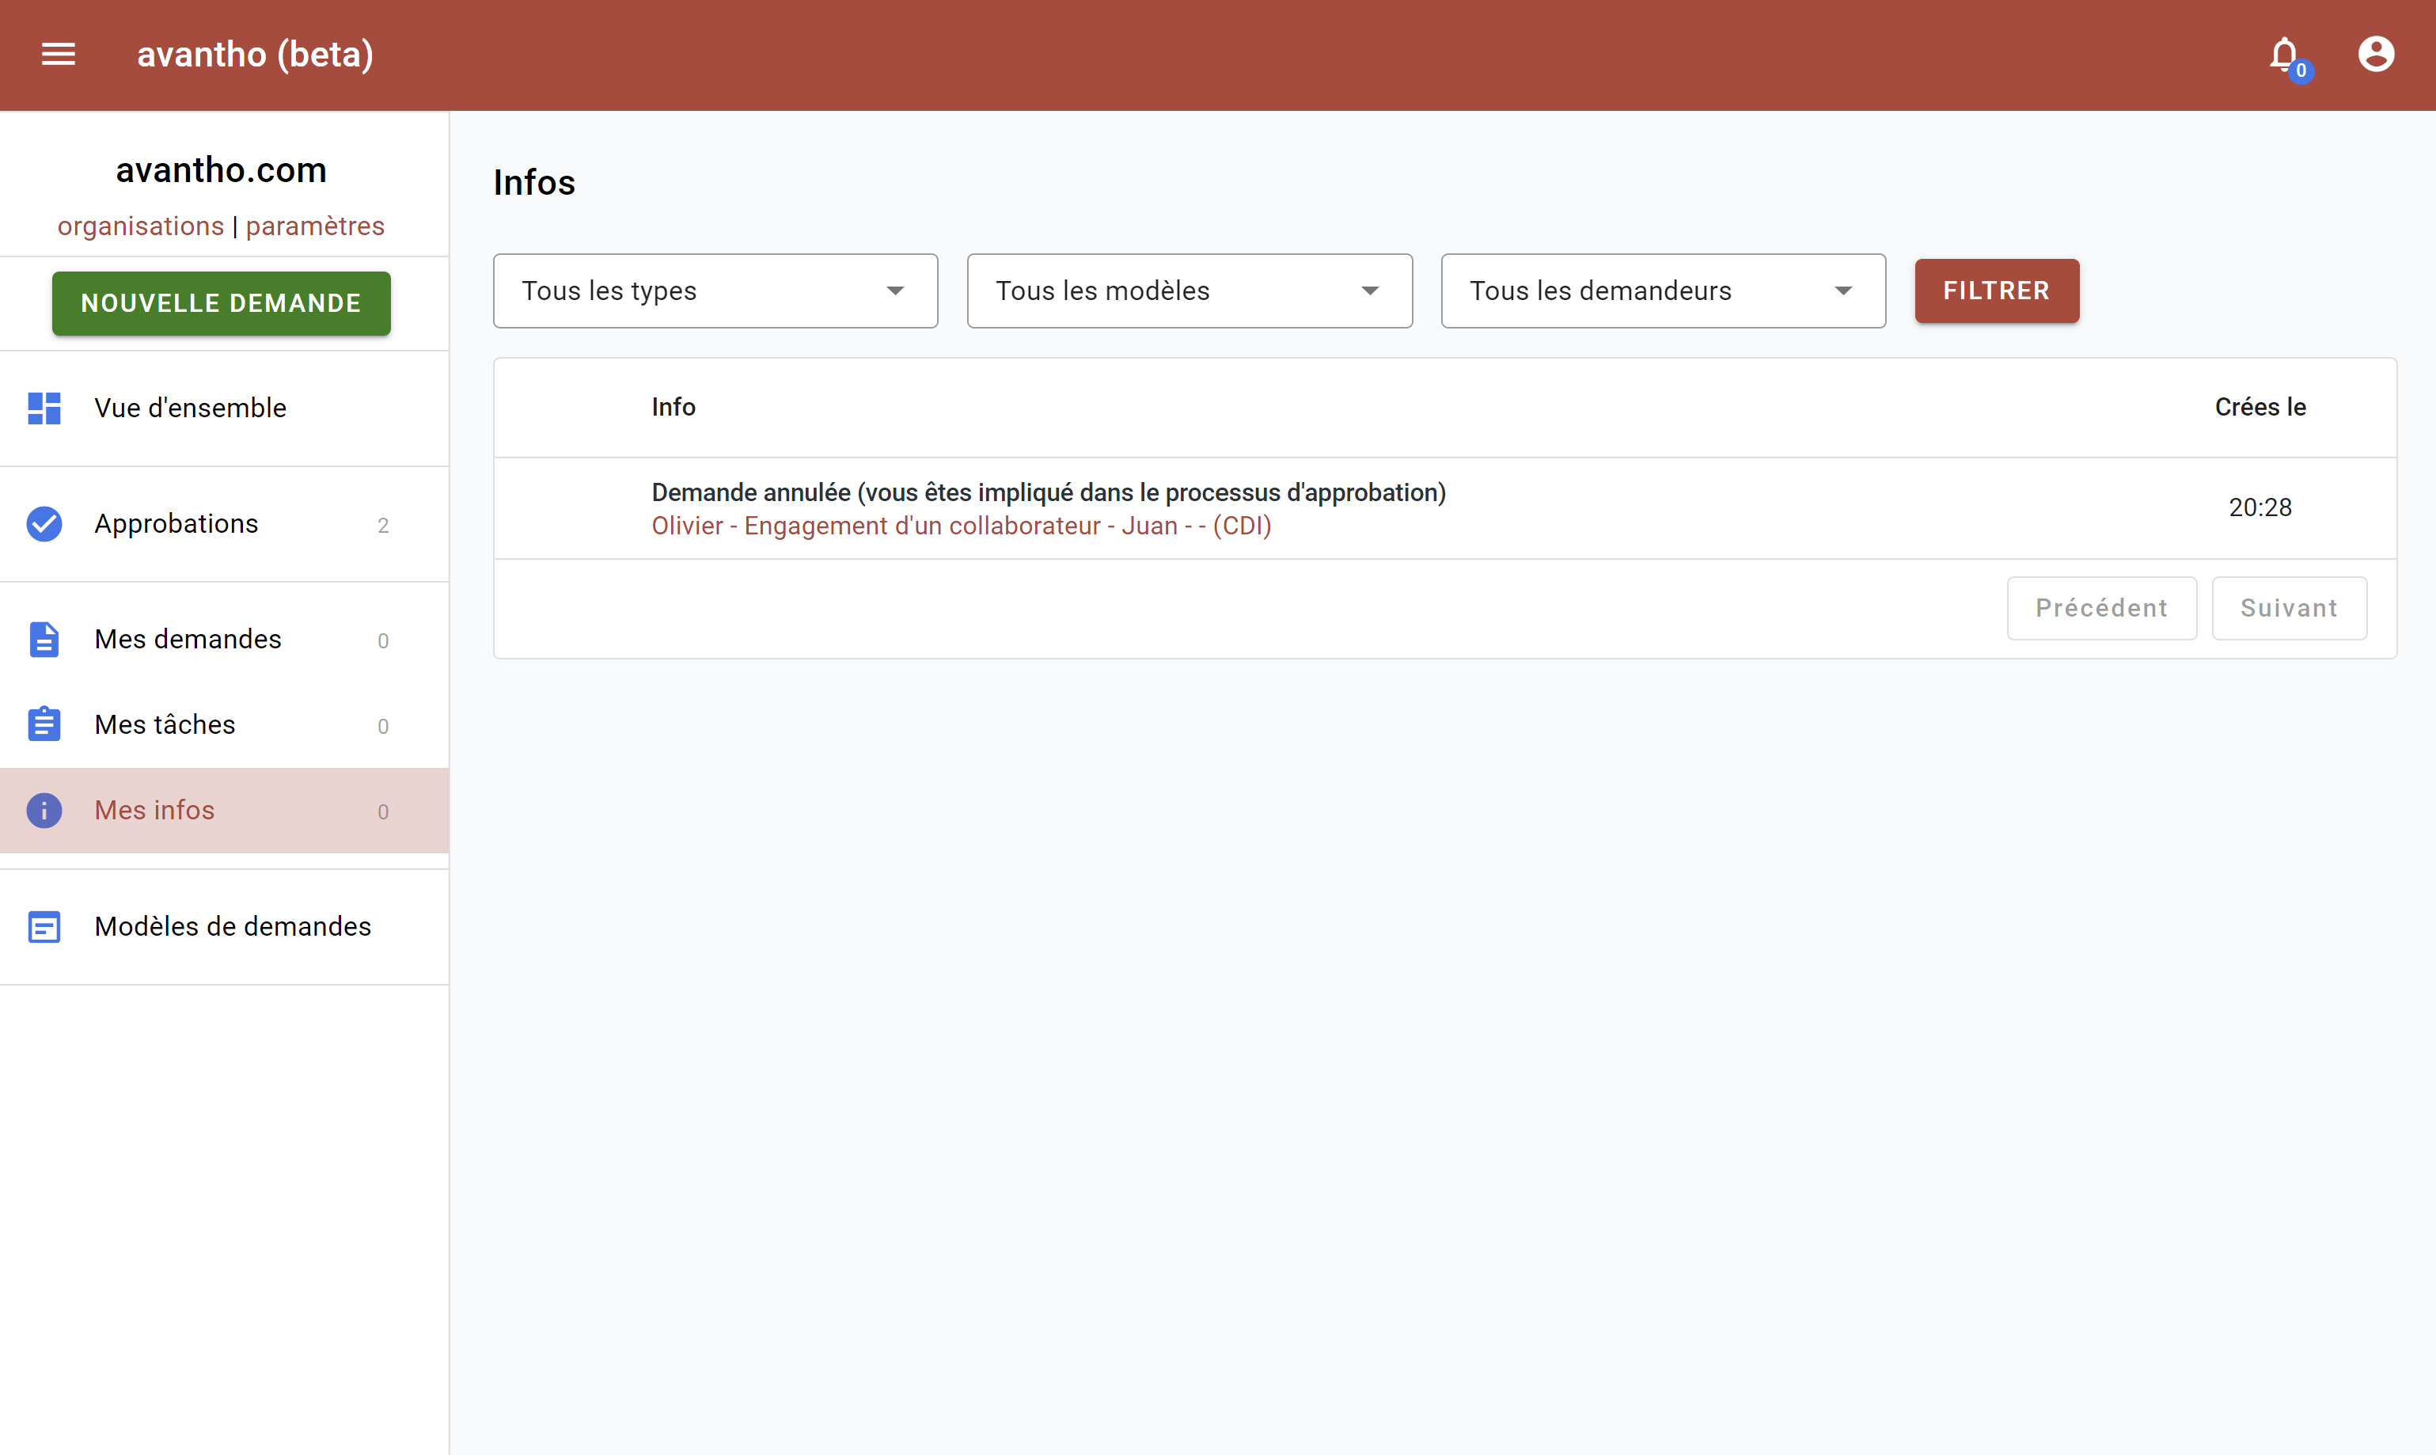Viewport: 2436px width, 1455px height.
Task: Expand the Tous les types dropdown
Action: [x=715, y=291]
